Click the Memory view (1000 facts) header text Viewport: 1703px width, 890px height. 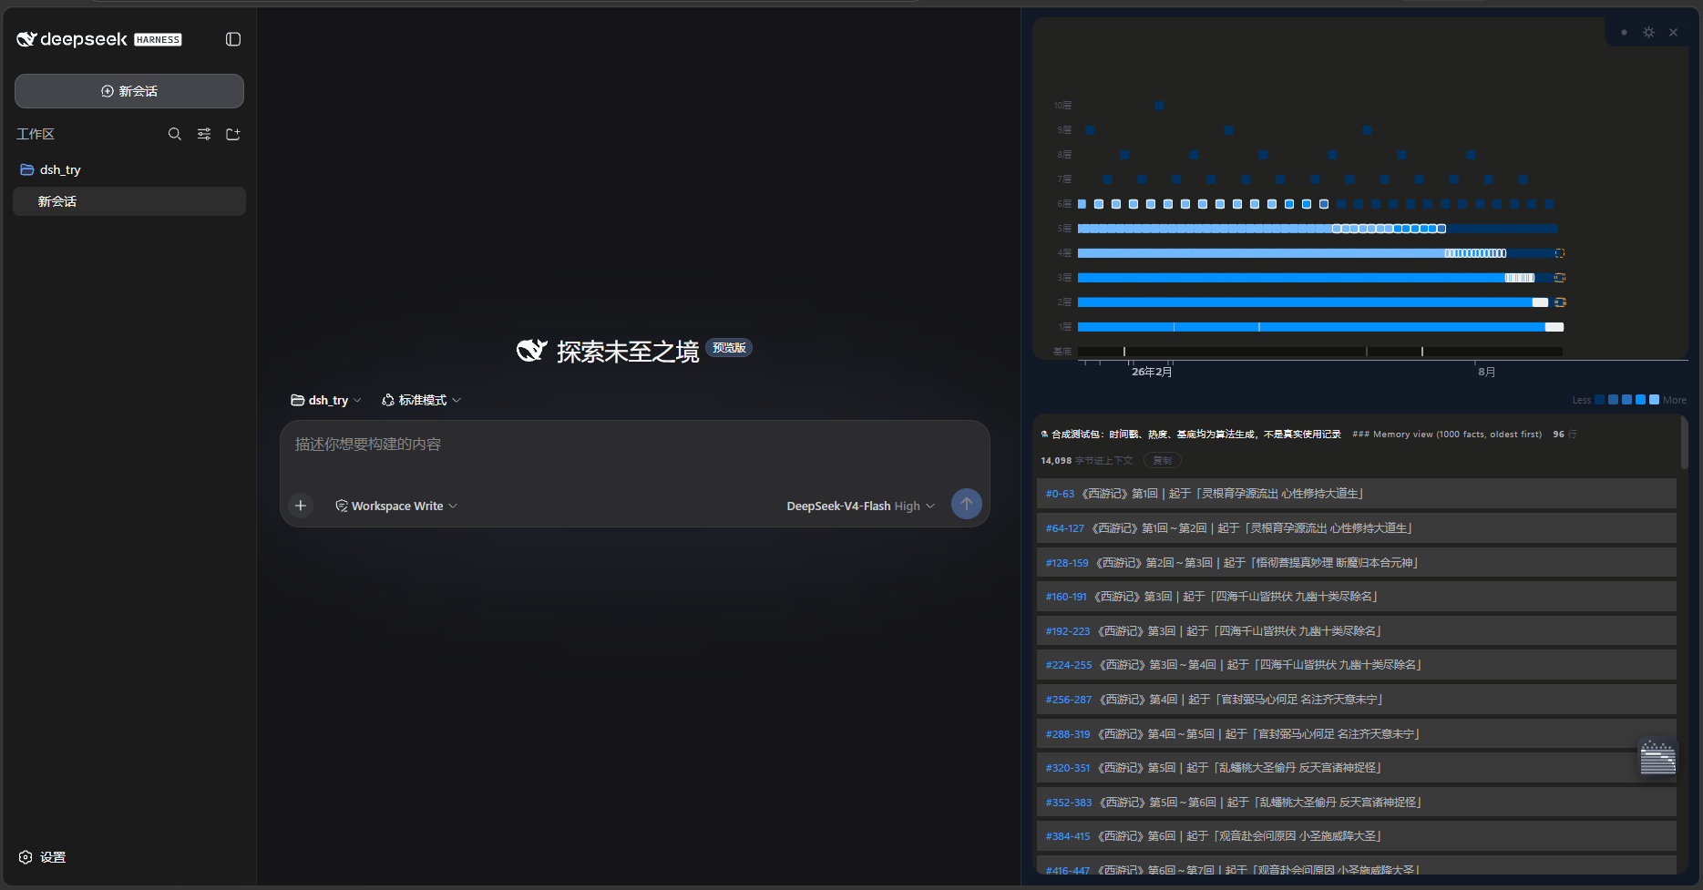tap(1447, 435)
